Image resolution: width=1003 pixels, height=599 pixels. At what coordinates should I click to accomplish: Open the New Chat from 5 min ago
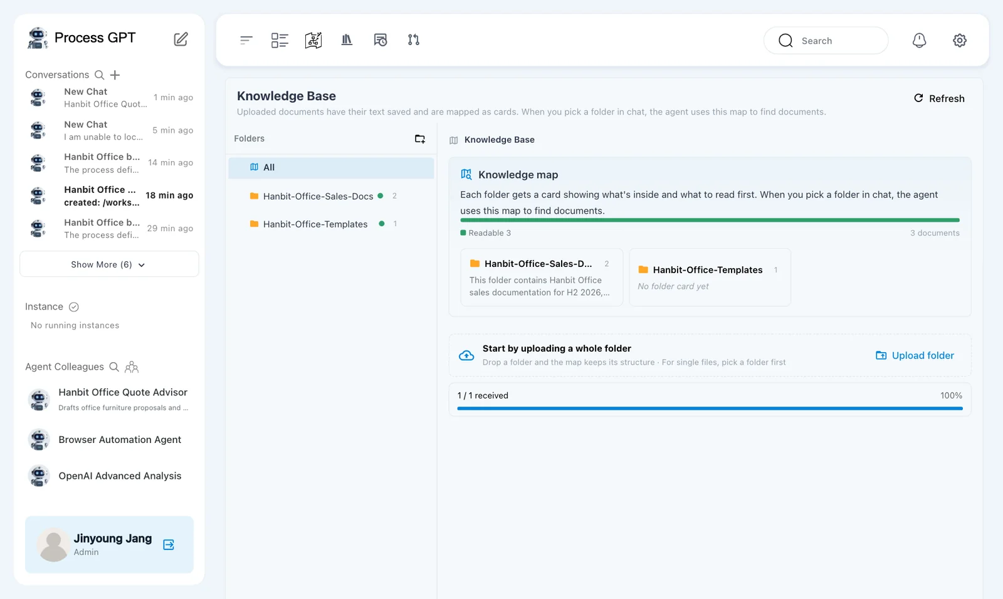109,130
